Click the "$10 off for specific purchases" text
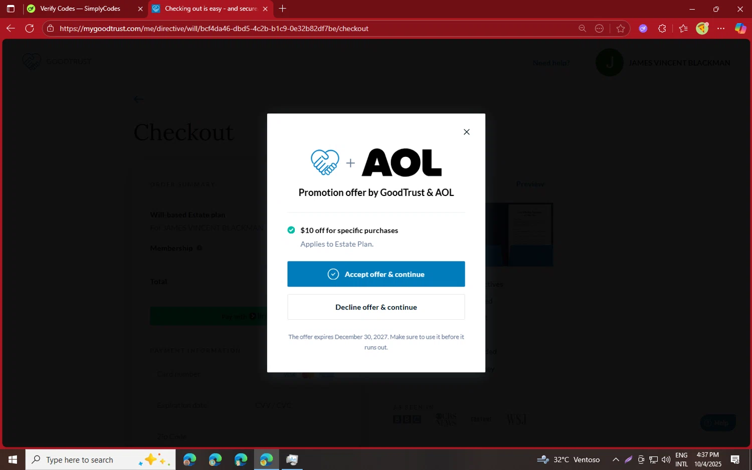The image size is (752, 470). (349, 230)
